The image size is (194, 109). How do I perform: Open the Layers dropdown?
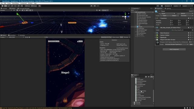(177, 6)
